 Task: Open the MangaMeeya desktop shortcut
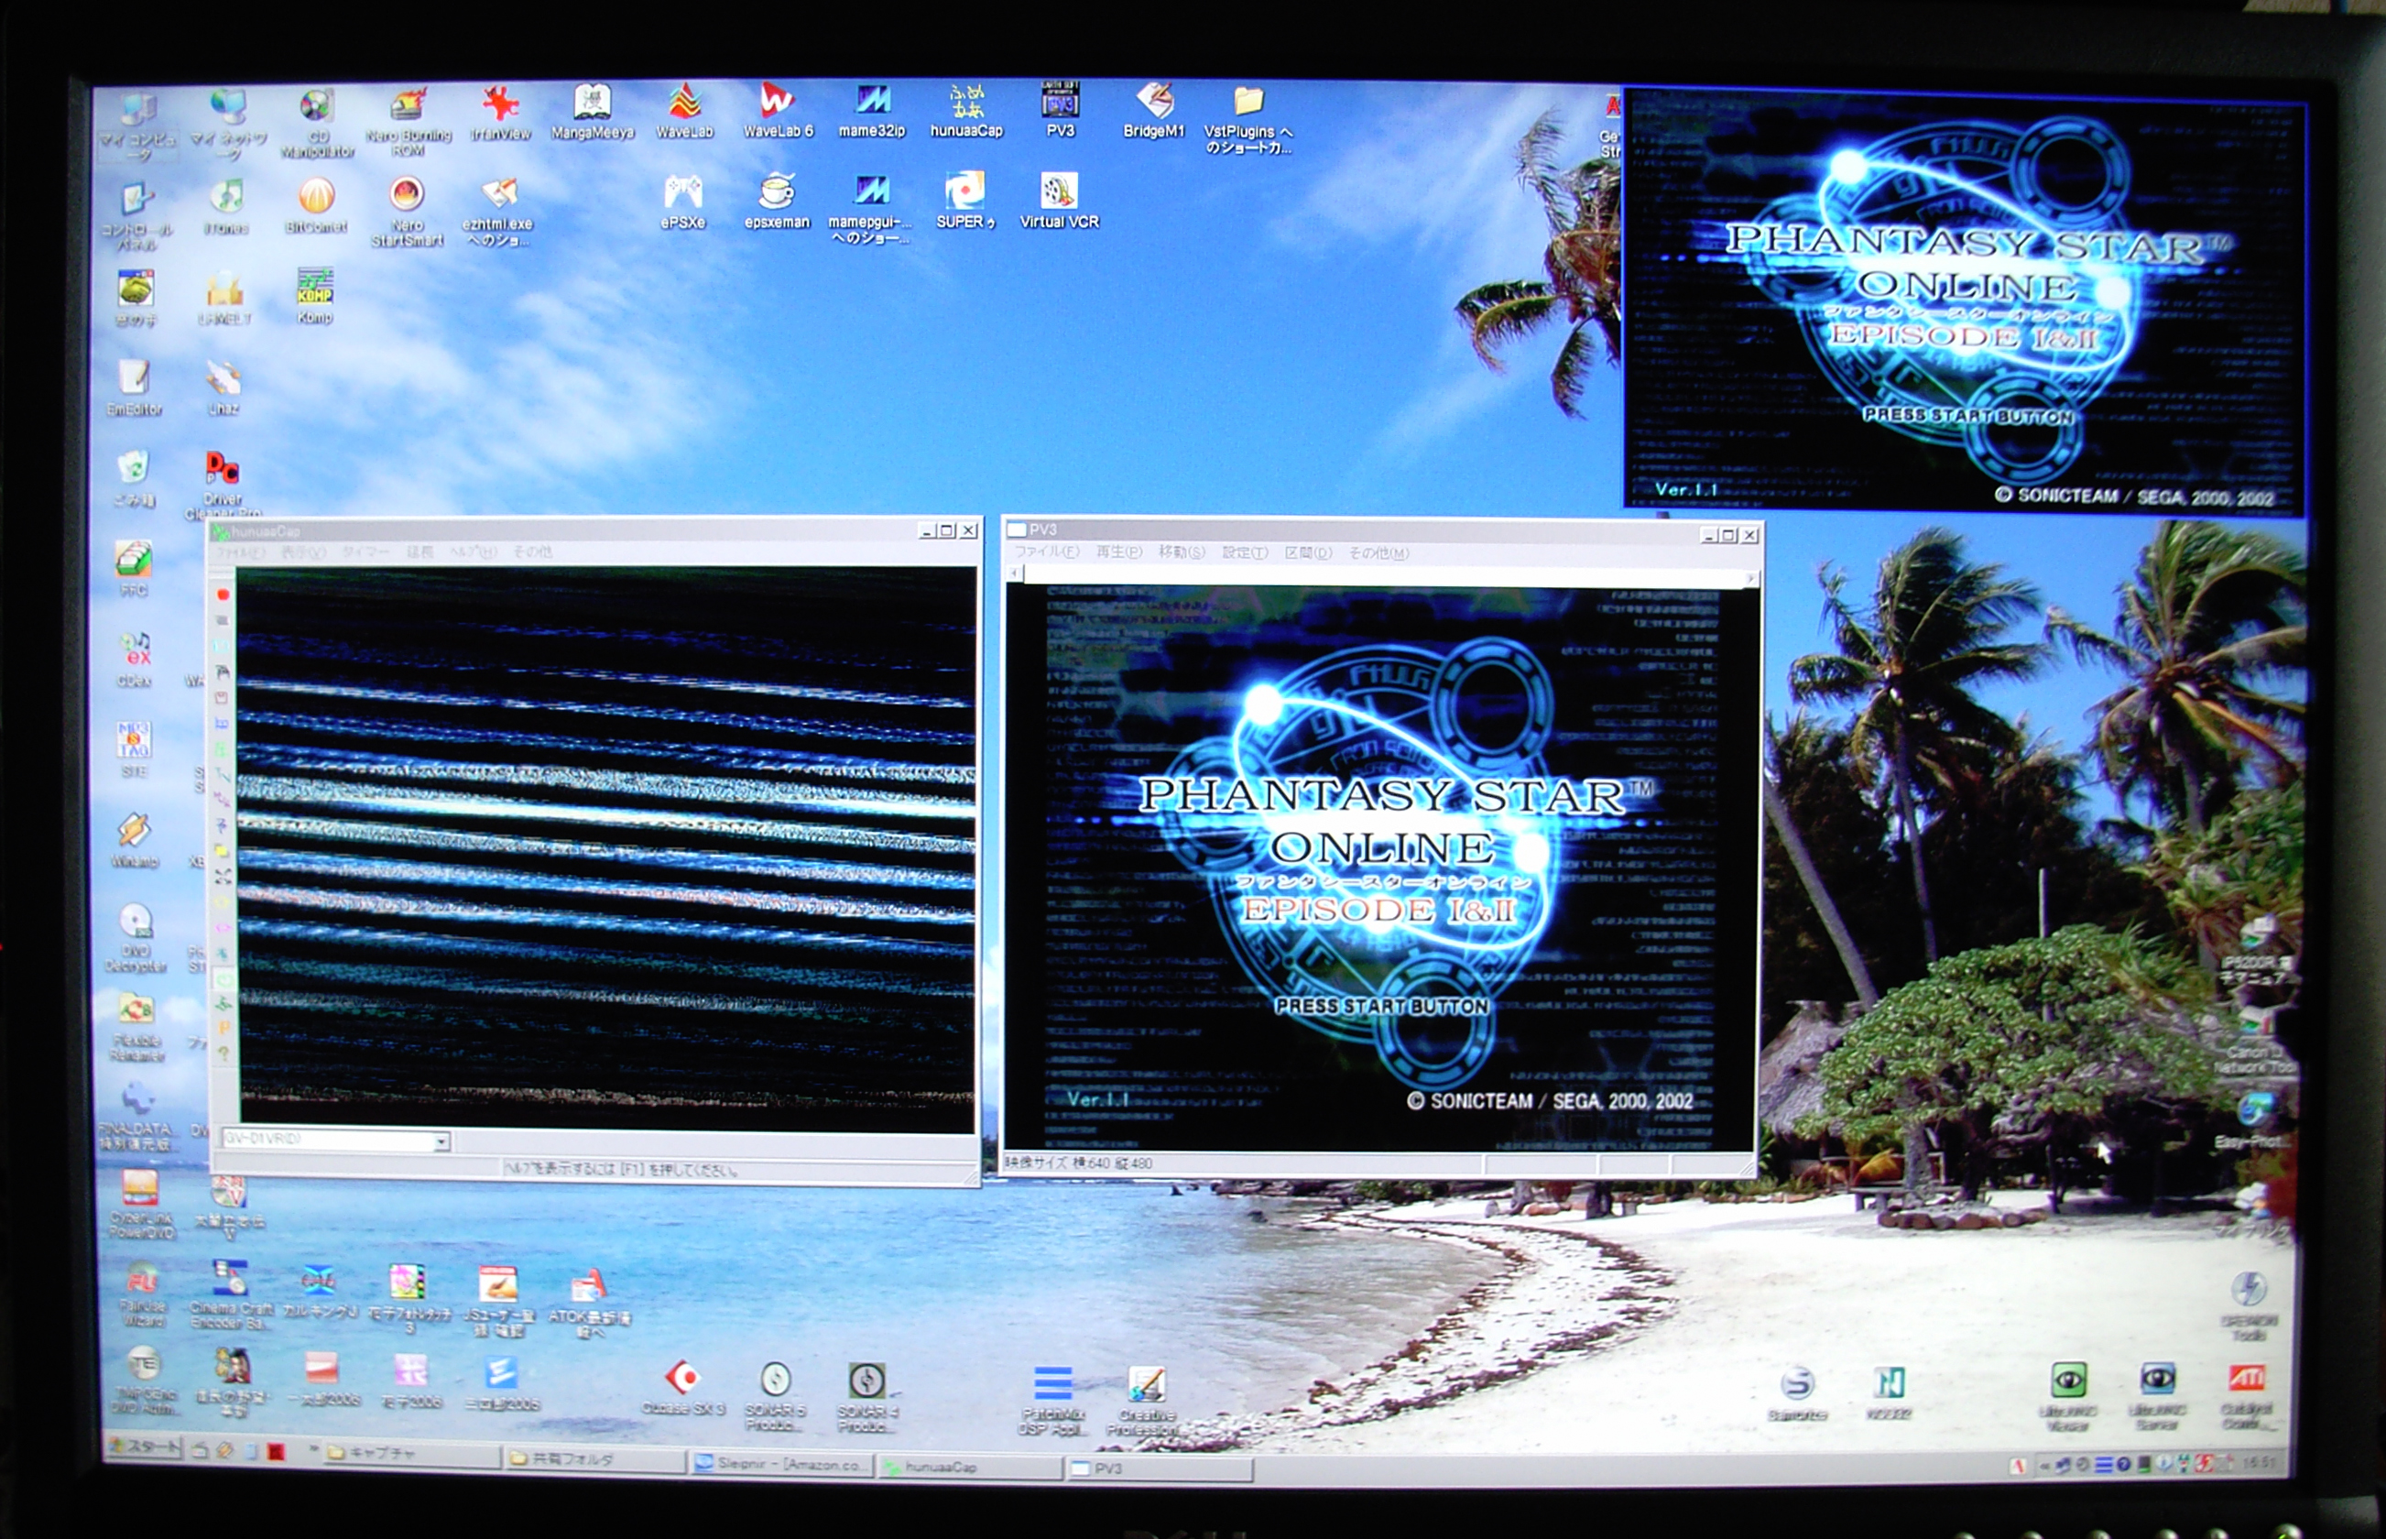pyautogui.click(x=593, y=113)
